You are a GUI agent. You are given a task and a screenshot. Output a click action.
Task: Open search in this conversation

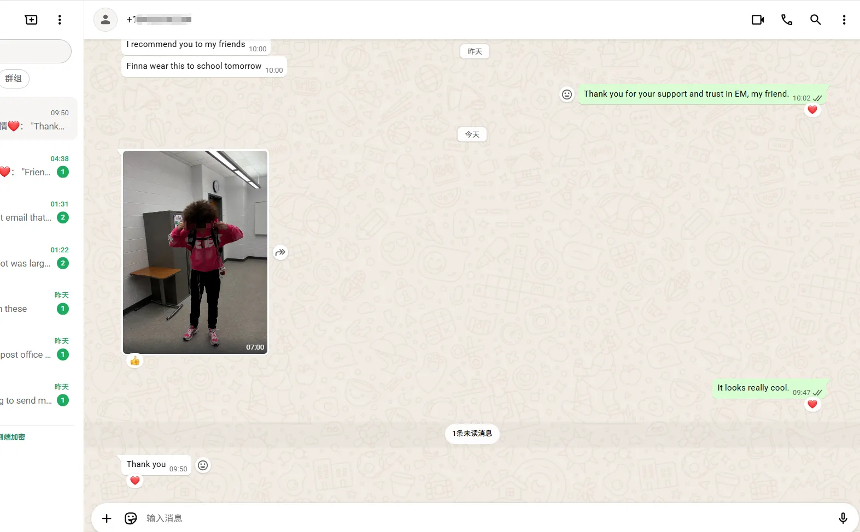tap(815, 20)
